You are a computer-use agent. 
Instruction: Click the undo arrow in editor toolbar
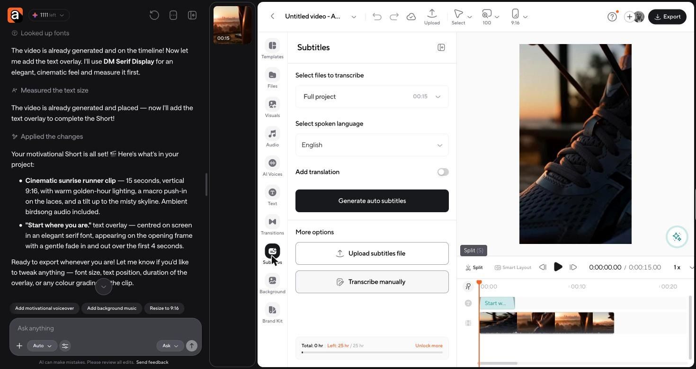[377, 17]
